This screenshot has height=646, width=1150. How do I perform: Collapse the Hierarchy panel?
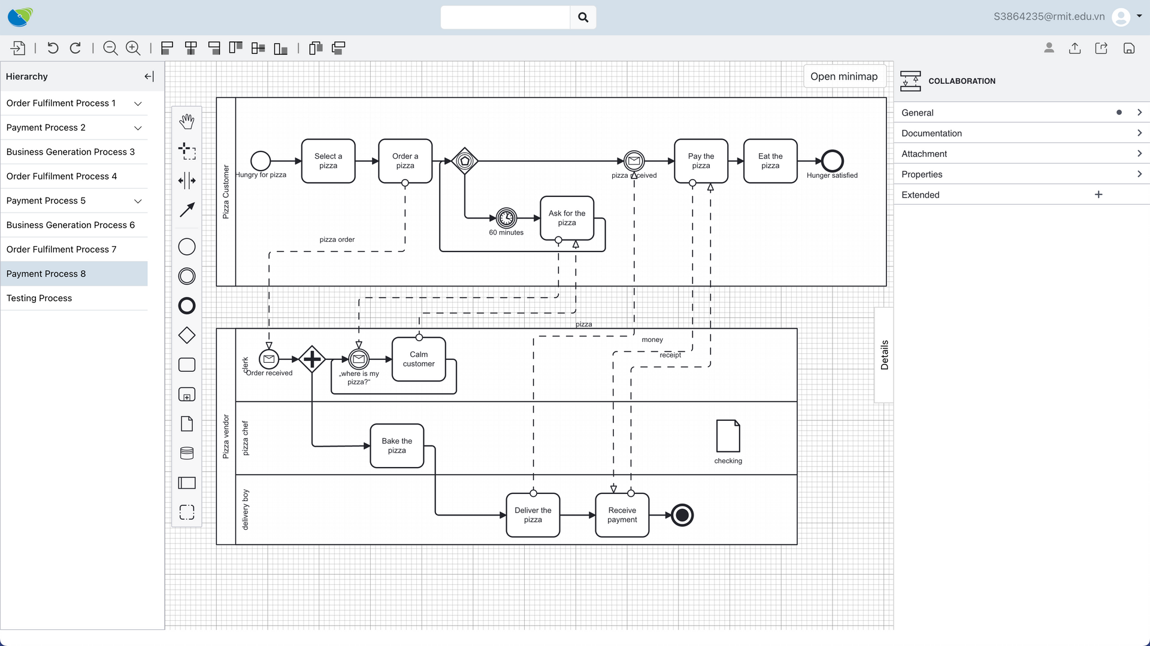[x=149, y=77]
